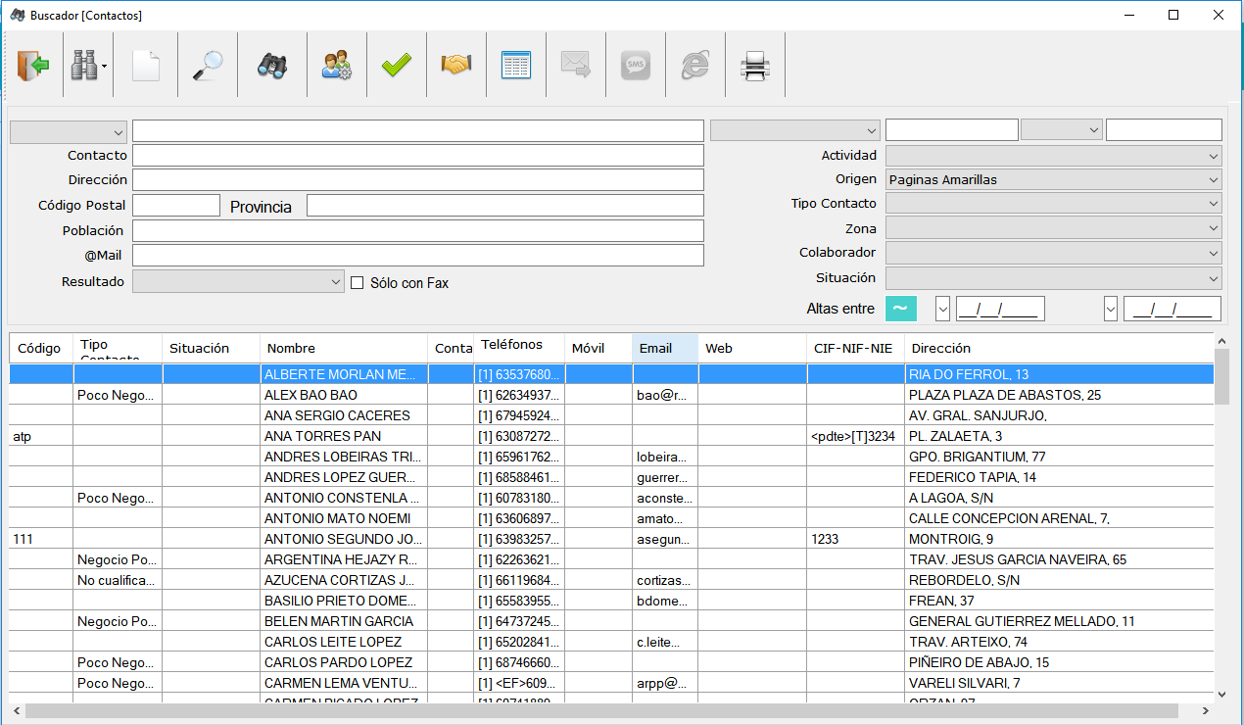The width and height of the screenshot is (1244, 725).
Task: Sort by the Nombre column header
Action: tap(345, 348)
